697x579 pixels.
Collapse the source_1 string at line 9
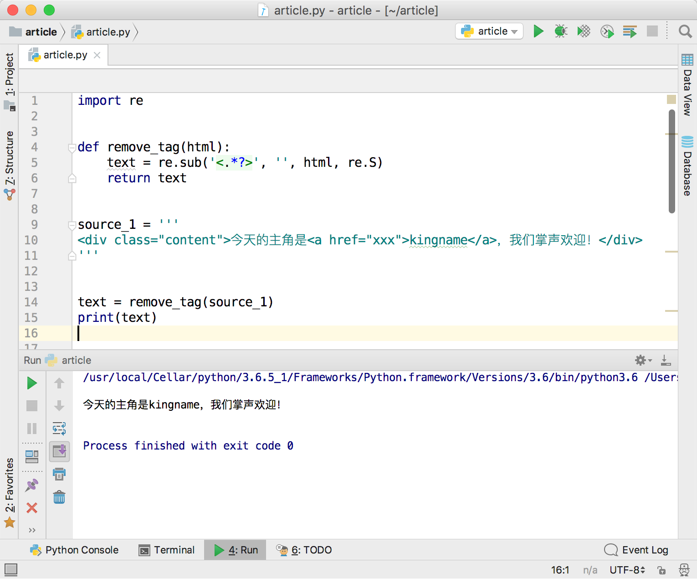72,225
